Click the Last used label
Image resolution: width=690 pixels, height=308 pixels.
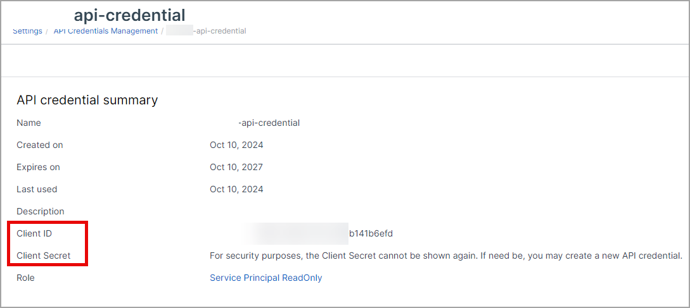[x=37, y=189]
